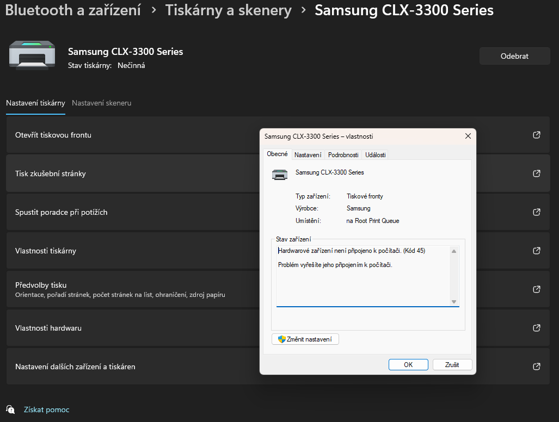Click external-link icon beside Spustit poradce při potížích

point(537,212)
